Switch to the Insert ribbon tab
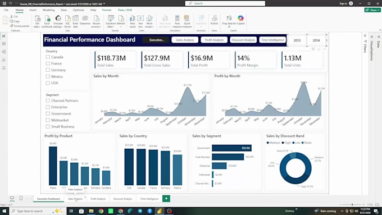 [33, 10]
